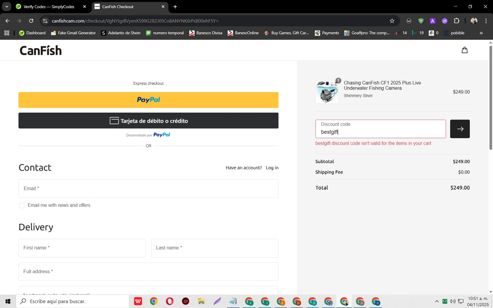This screenshot has width=493, height=308.
Task: Click the Windows search box
Action: [x=73, y=301]
